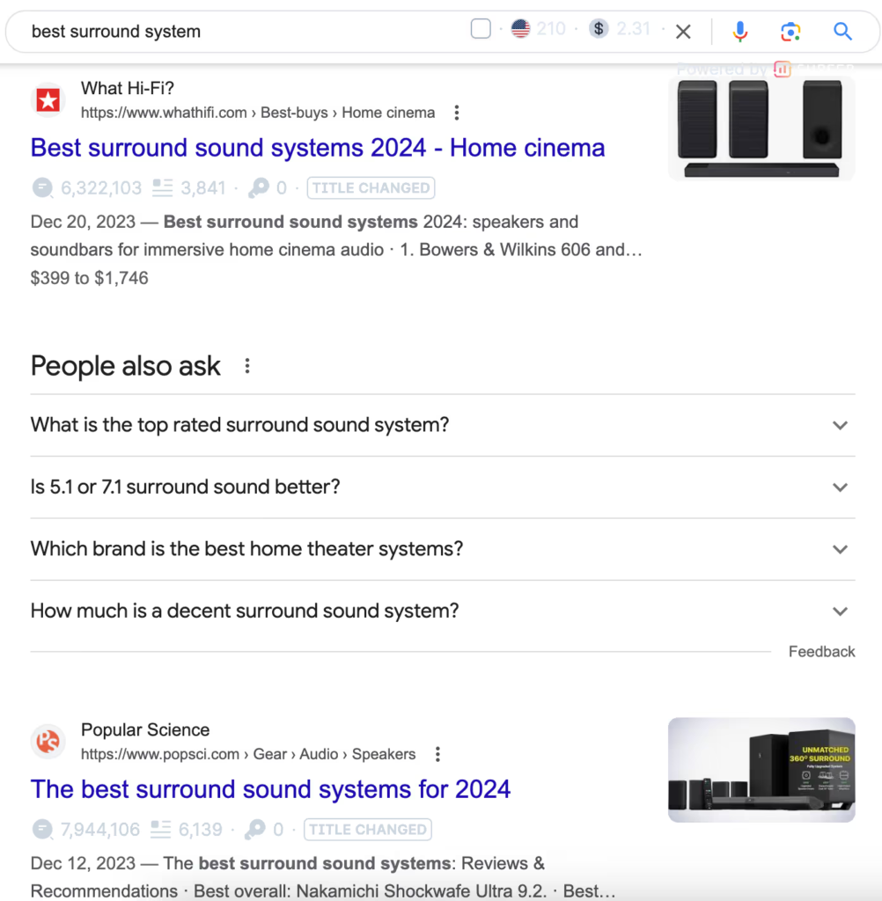
Task: Open three-dot menu for What Hi-Fi result
Action: point(457,113)
